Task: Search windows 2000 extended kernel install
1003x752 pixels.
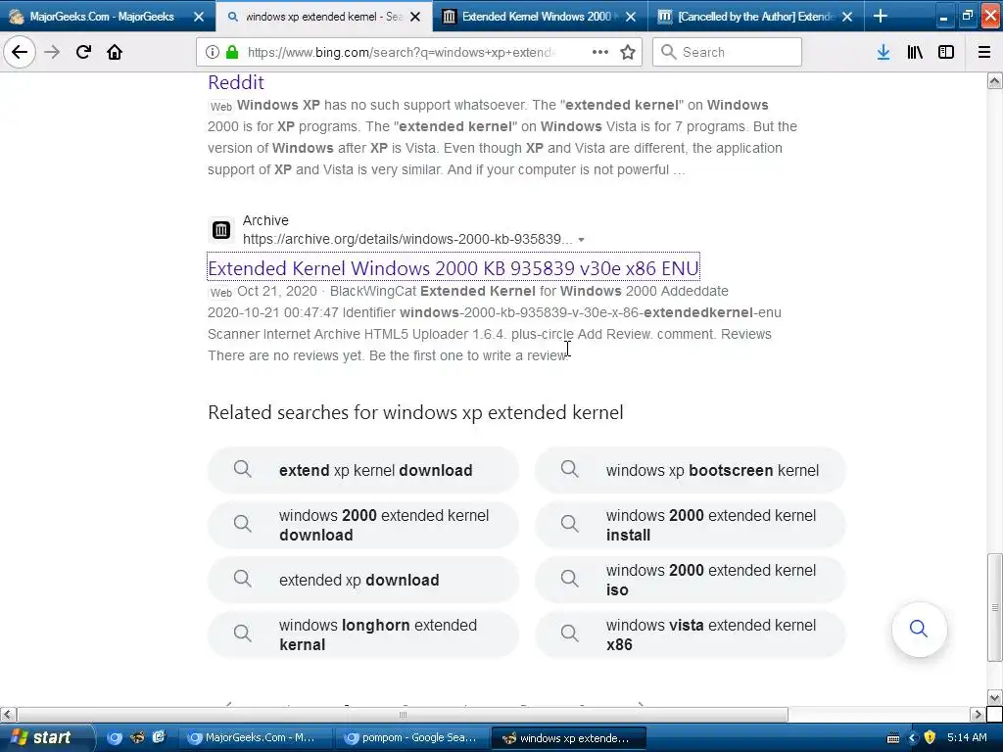Action: [x=691, y=525]
